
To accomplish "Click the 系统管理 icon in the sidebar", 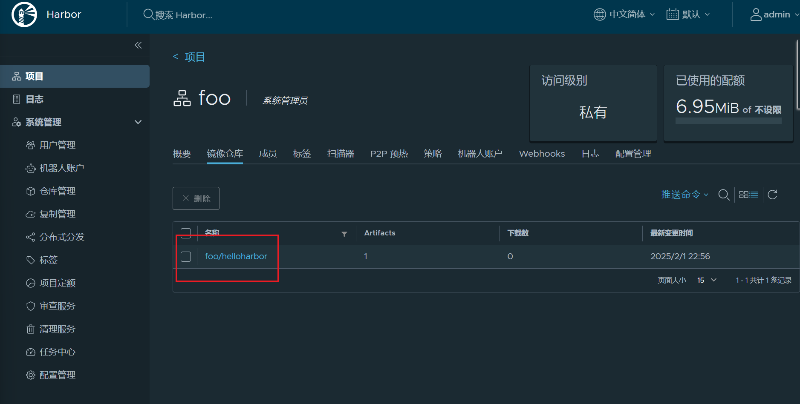I will [17, 122].
